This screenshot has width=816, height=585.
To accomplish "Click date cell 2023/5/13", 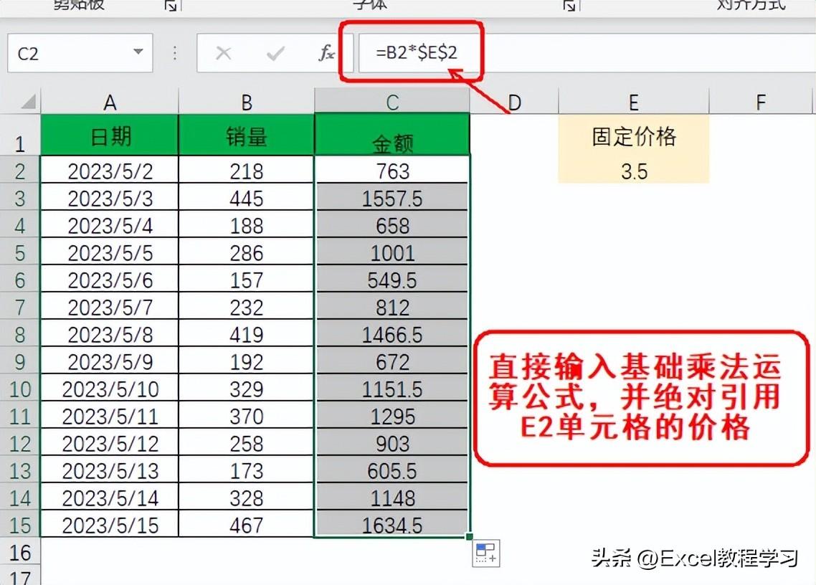I will point(110,470).
